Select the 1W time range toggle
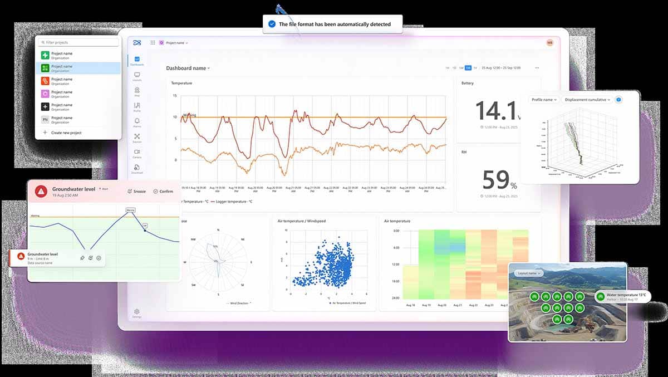 (x=461, y=68)
